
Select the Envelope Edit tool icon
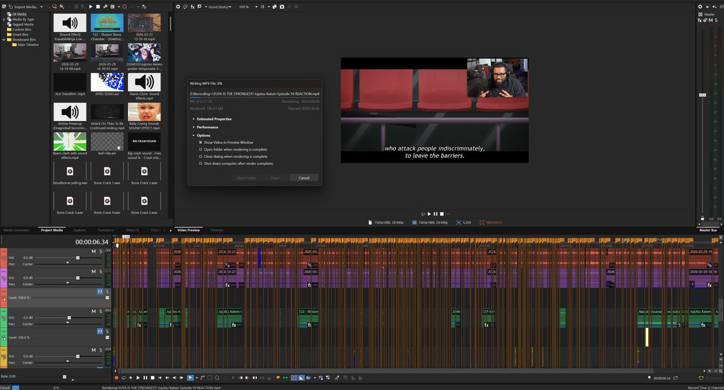[202, 377]
